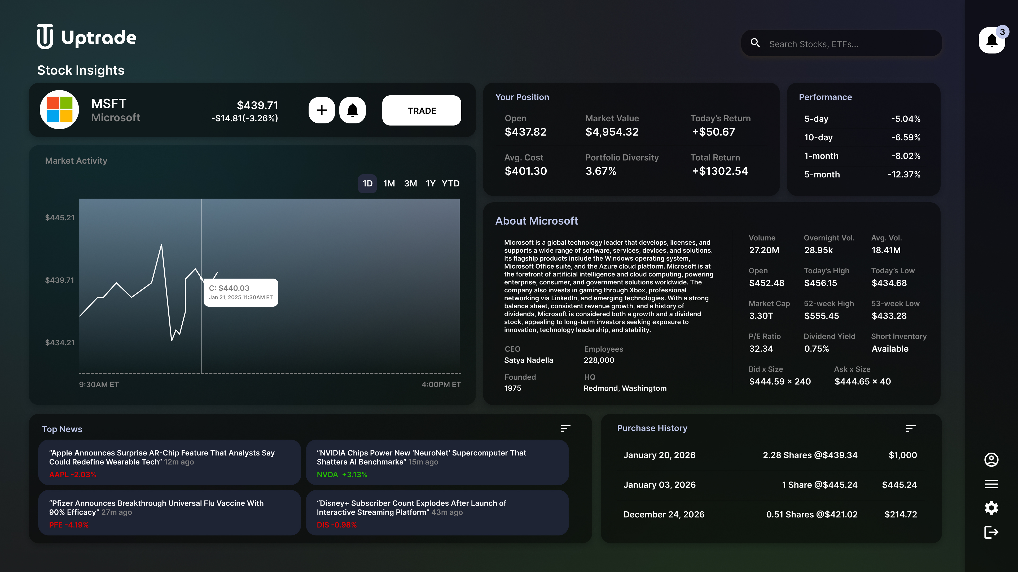Click the Microsoft logo thumbnail
The height and width of the screenshot is (572, 1018).
60,110
